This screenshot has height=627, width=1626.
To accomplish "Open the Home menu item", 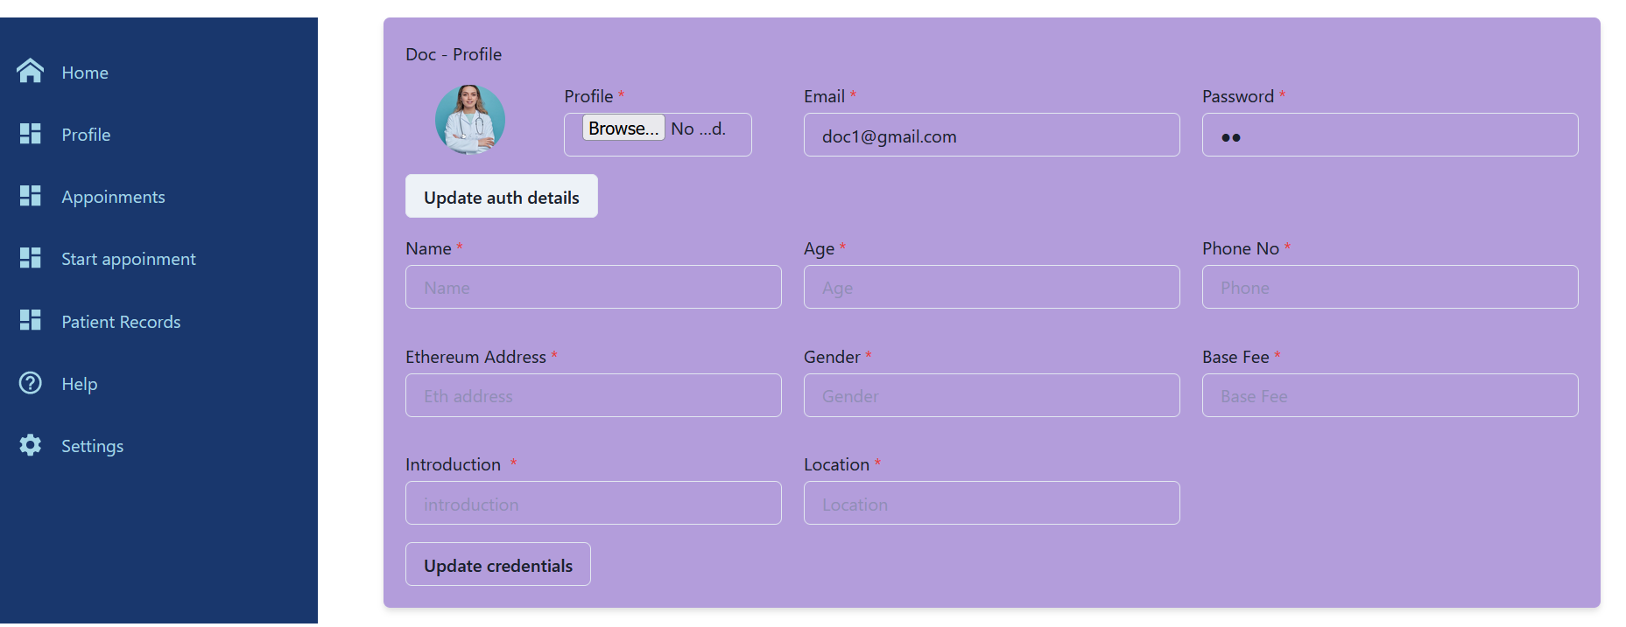I will pyautogui.click(x=85, y=73).
